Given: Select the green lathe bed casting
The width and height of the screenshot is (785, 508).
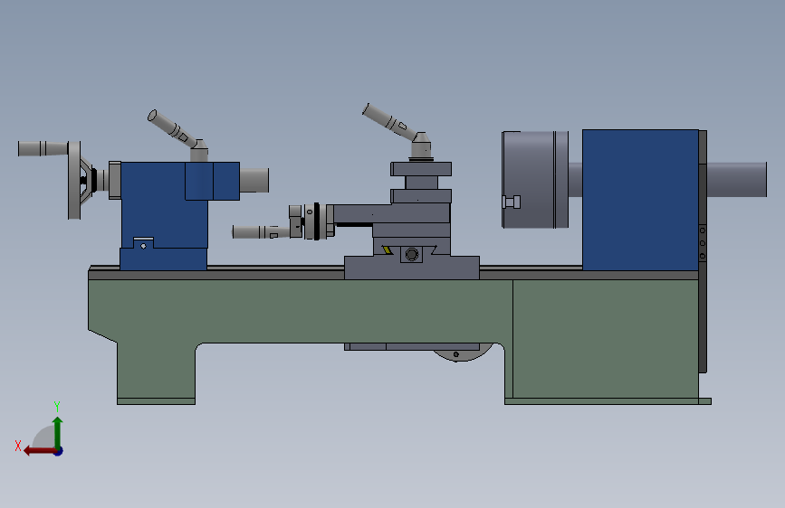Looking at the screenshot, I should tap(301, 311).
